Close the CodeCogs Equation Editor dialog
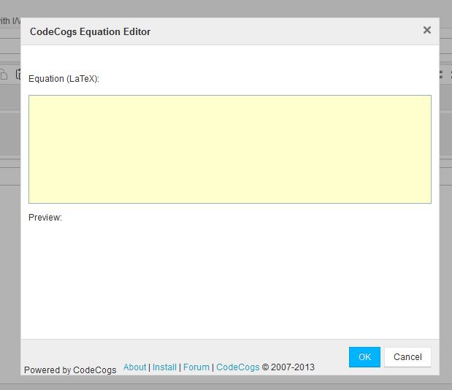The height and width of the screenshot is (390, 452). 427,30
